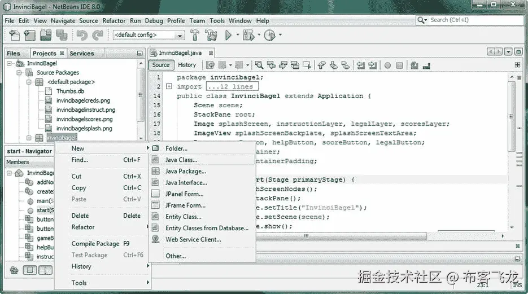This screenshot has height=294, width=528.
Task: Click the Navigator filter icon at bottom left
Action: pyautogui.click(x=14, y=270)
